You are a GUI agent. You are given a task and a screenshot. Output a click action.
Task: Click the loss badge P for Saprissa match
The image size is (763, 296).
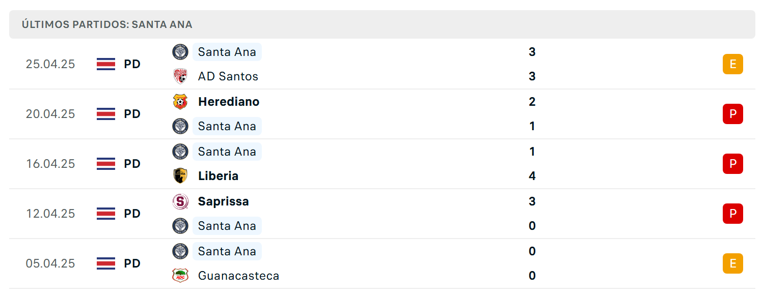tap(733, 214)
